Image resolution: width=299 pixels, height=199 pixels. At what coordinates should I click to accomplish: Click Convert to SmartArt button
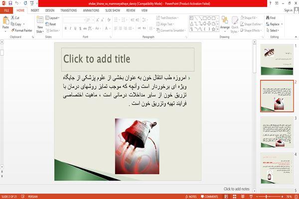(x=171, y=30)
